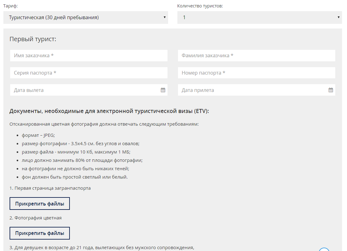Open the calendar icon for Дата вылета
Image resolution: width=347 pixels, height=251 pixels.
(163, 90)
